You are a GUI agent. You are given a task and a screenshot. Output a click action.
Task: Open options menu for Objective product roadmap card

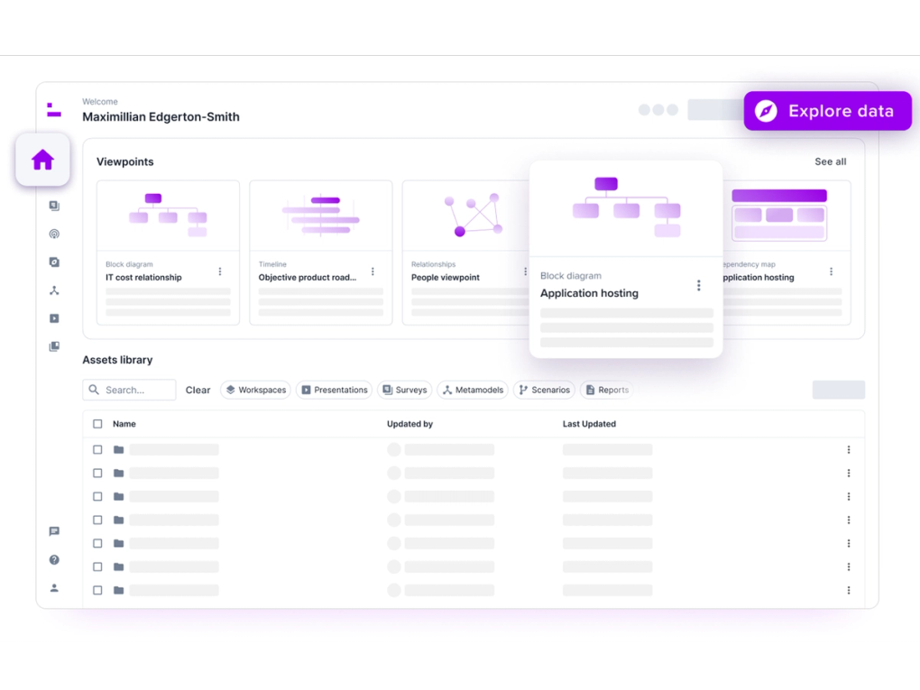373,271
